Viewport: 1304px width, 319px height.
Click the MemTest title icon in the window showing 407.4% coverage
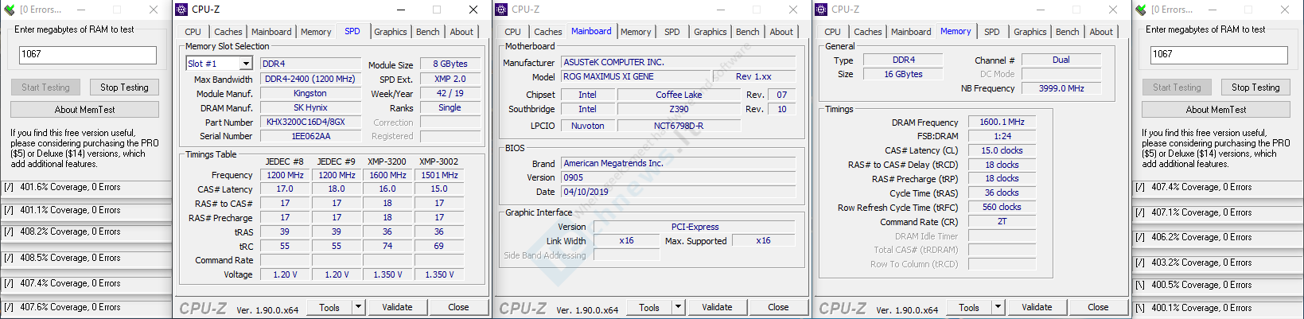pos(1142,10)
